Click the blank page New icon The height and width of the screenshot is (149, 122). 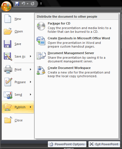click(8, 19)
